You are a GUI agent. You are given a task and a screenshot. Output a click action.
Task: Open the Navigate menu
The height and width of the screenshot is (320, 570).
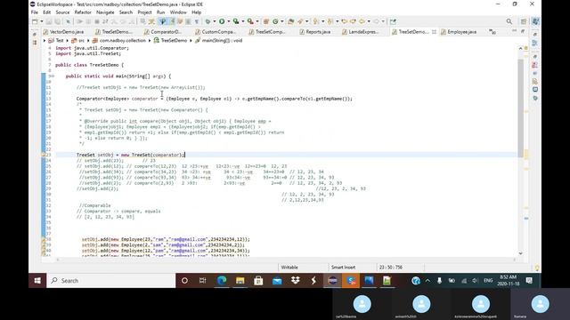click(105, 12)
